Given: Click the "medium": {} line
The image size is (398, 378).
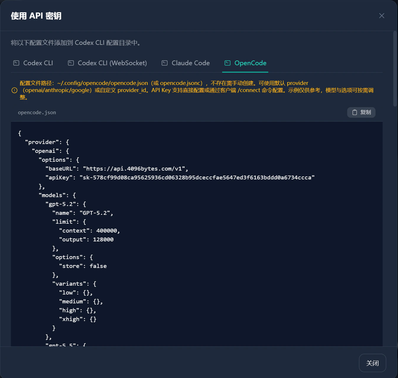Looking at the screenshot, I should [x=81, y=302].
